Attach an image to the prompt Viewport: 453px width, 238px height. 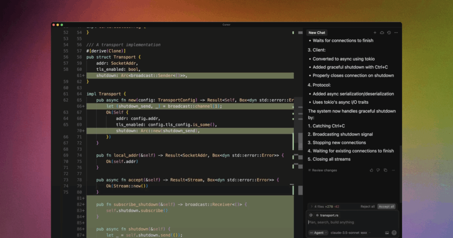[x=387, y=233]
